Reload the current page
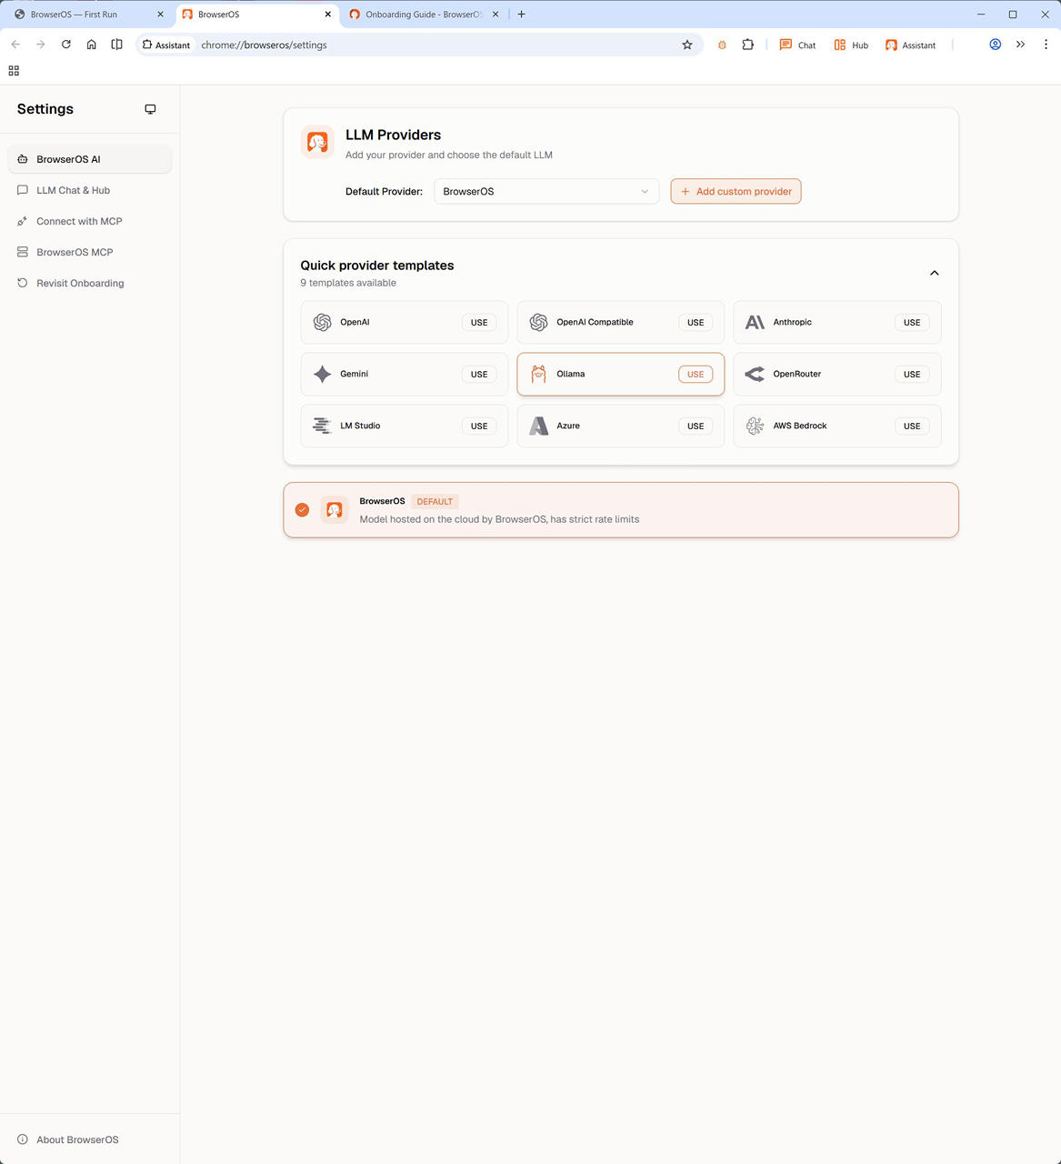The height and width of the screenshot is (1164, 1061). (x=65, y=45)
